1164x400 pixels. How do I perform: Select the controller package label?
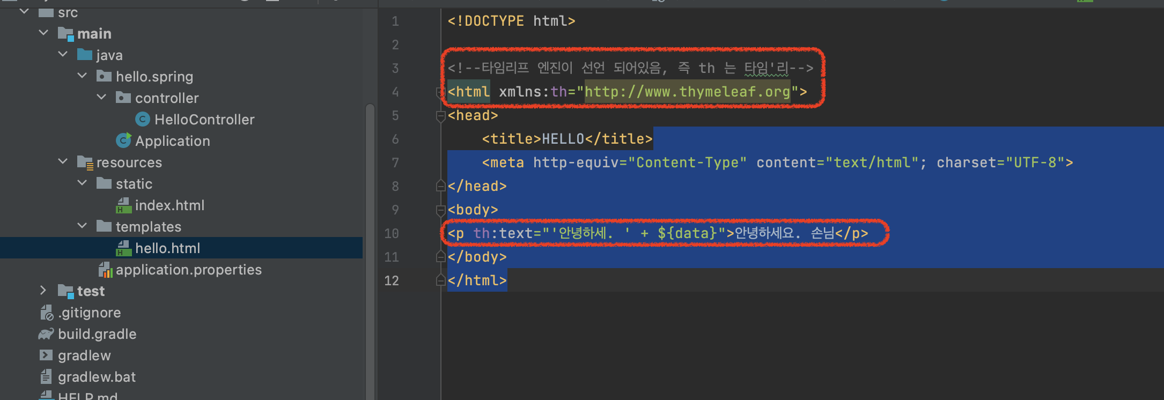click(167, 98)
